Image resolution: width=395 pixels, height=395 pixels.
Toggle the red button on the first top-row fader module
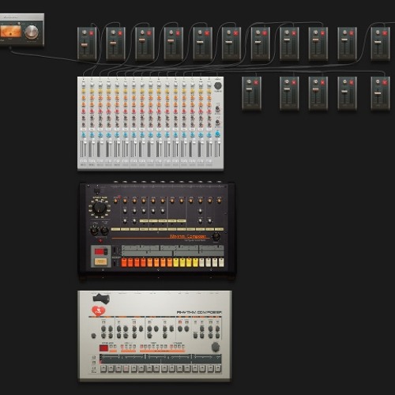pyautogui.click(x=92, y=33)
